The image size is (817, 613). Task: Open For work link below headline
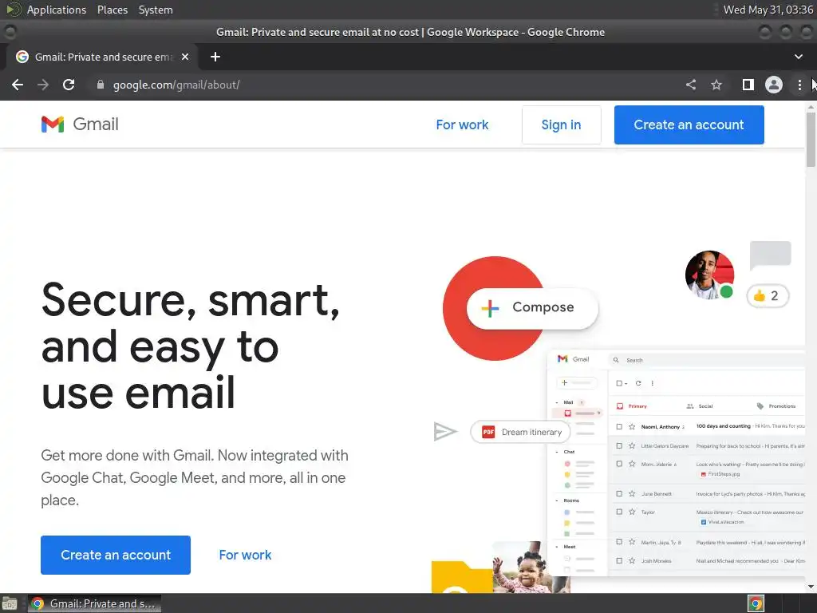(x=245, y=556)
